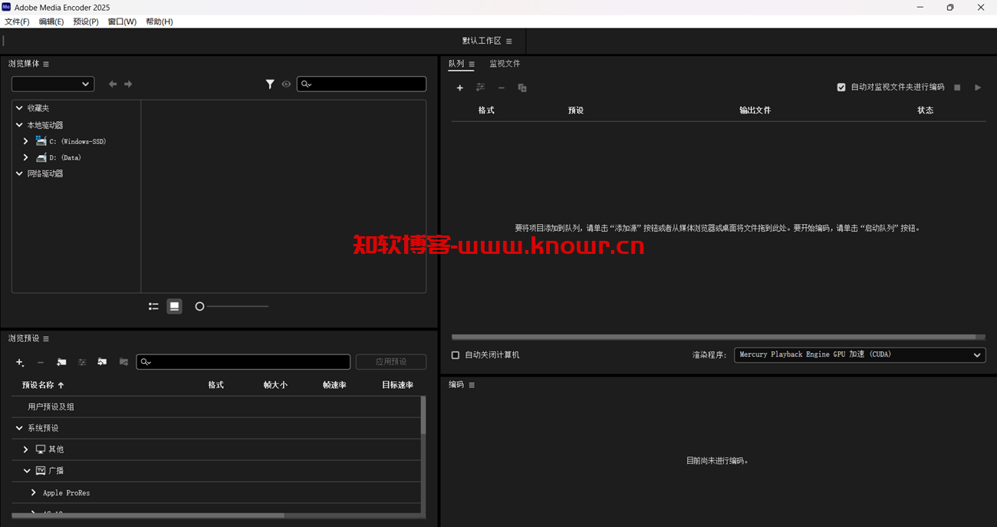
Task: Select the D: (Data) drive icon
Action: tap(41, 157)
